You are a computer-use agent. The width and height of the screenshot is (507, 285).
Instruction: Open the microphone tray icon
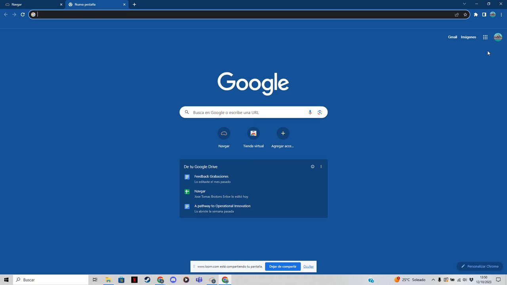coord(439,280)
